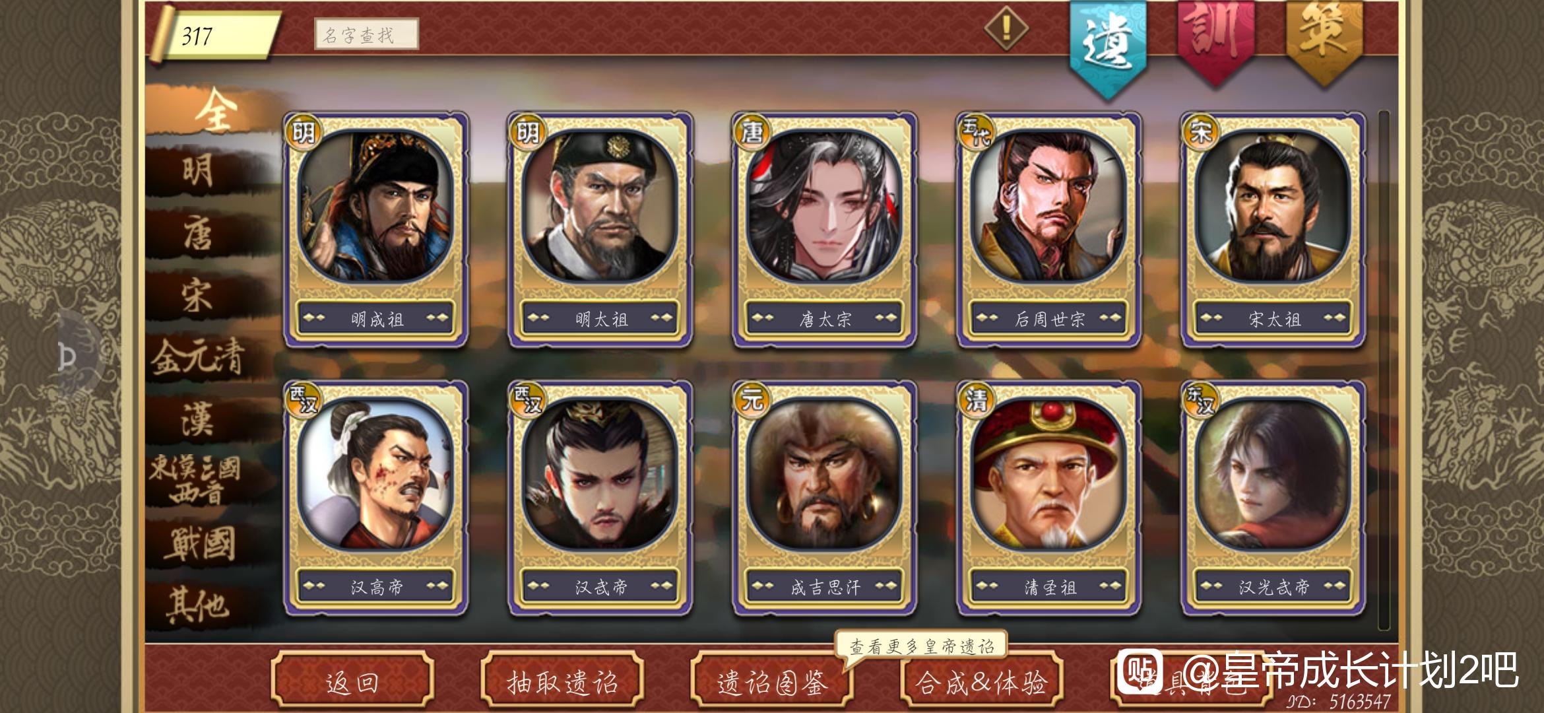The image size is (1544, 713).
Task: Focus the 名字查找 search field
Action: (x=366, y=34)
